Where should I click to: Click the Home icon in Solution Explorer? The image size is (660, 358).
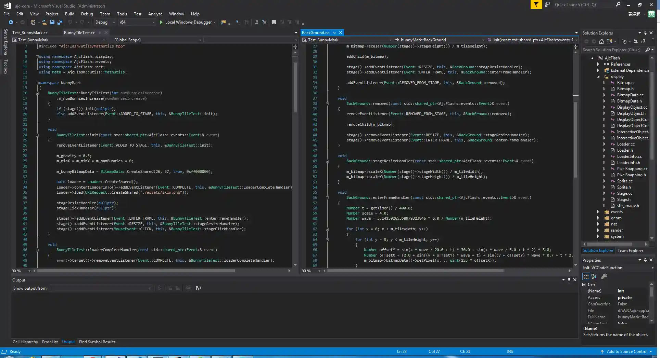point(602,41)
